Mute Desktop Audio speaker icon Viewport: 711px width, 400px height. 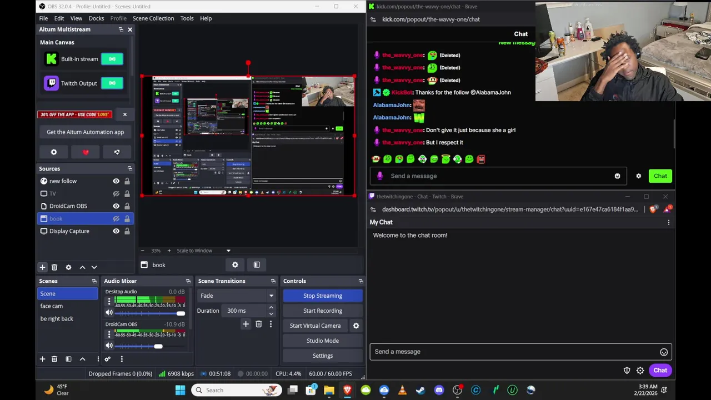point(109,313)
